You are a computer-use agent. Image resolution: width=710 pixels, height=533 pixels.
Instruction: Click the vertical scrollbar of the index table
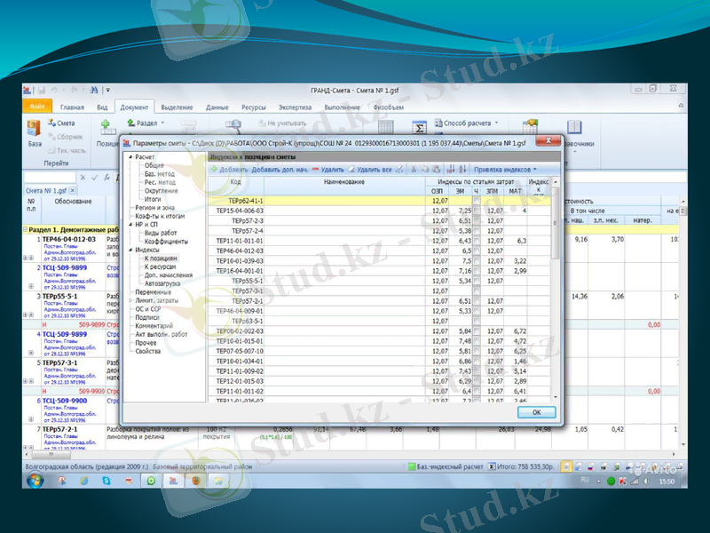click(556, 266)
